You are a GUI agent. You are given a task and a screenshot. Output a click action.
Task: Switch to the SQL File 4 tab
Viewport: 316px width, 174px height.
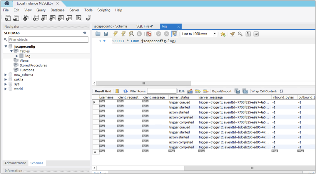point(145,26)
